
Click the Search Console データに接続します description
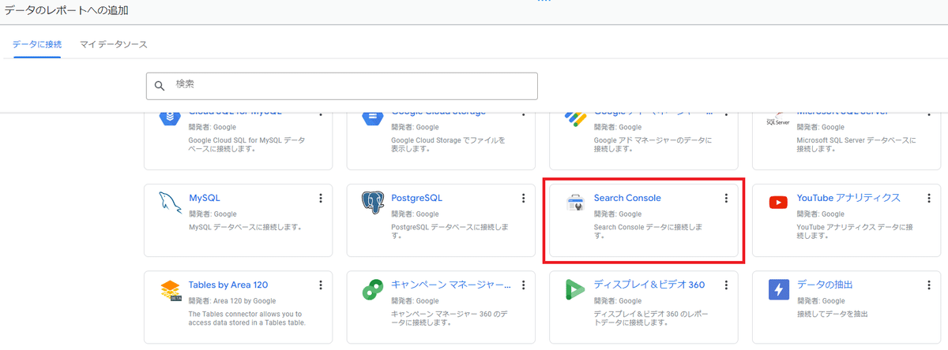tap(649, 231)
